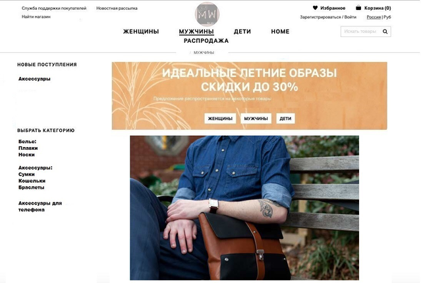Open the Дети navigation item
This screenshot has width=421, height=283.
(x=242, y=32)
